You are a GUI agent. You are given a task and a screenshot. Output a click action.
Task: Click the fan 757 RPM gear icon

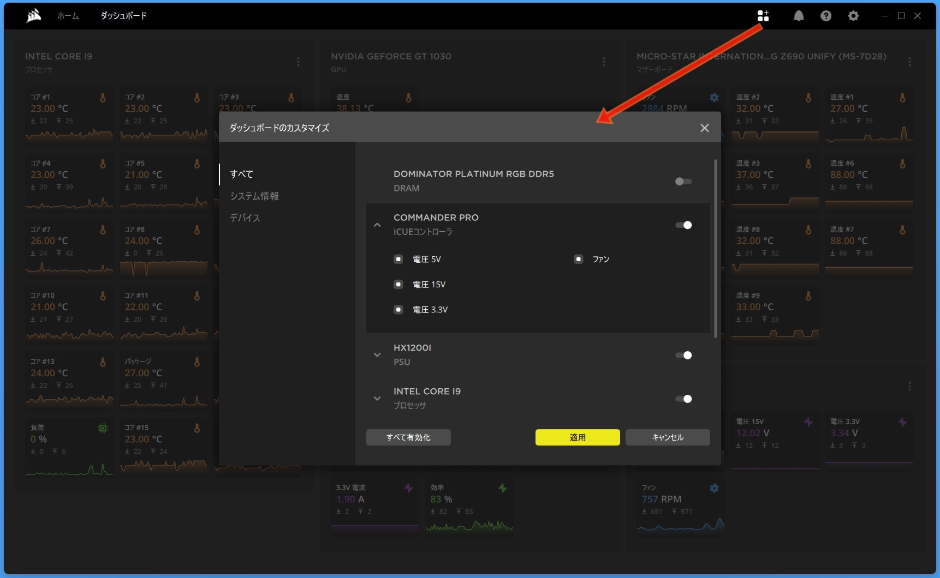pyautogui.click(x=714, y=488)
